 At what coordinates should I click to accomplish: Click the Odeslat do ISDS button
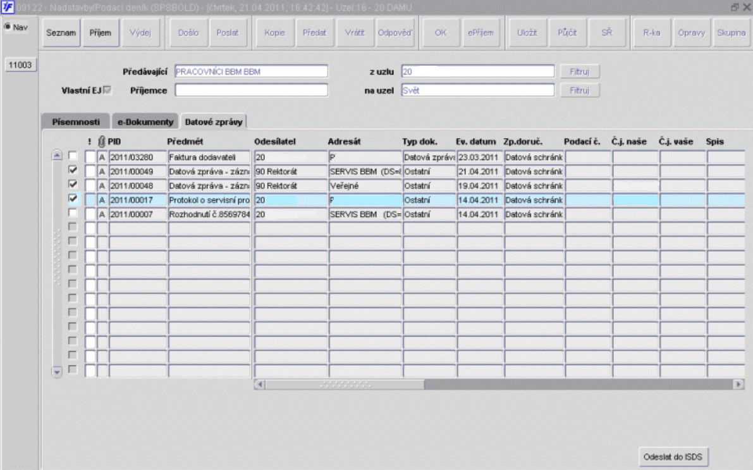click(673, 457)
